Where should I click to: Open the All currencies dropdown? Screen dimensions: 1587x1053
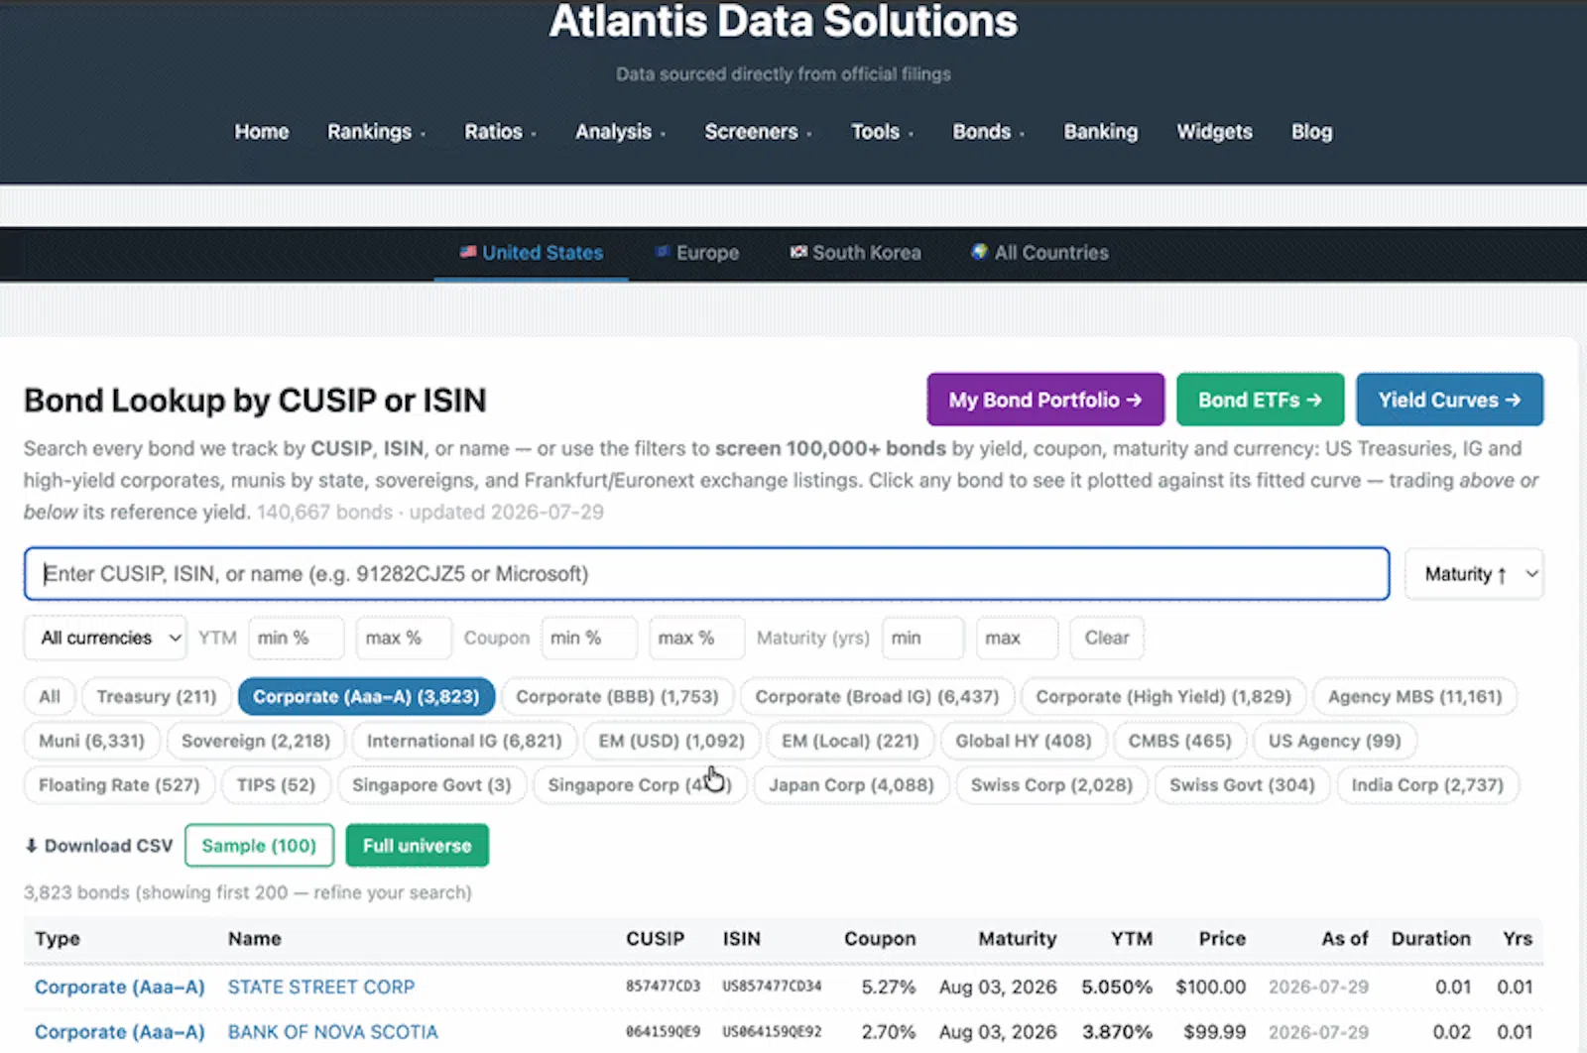pos(105,638)
